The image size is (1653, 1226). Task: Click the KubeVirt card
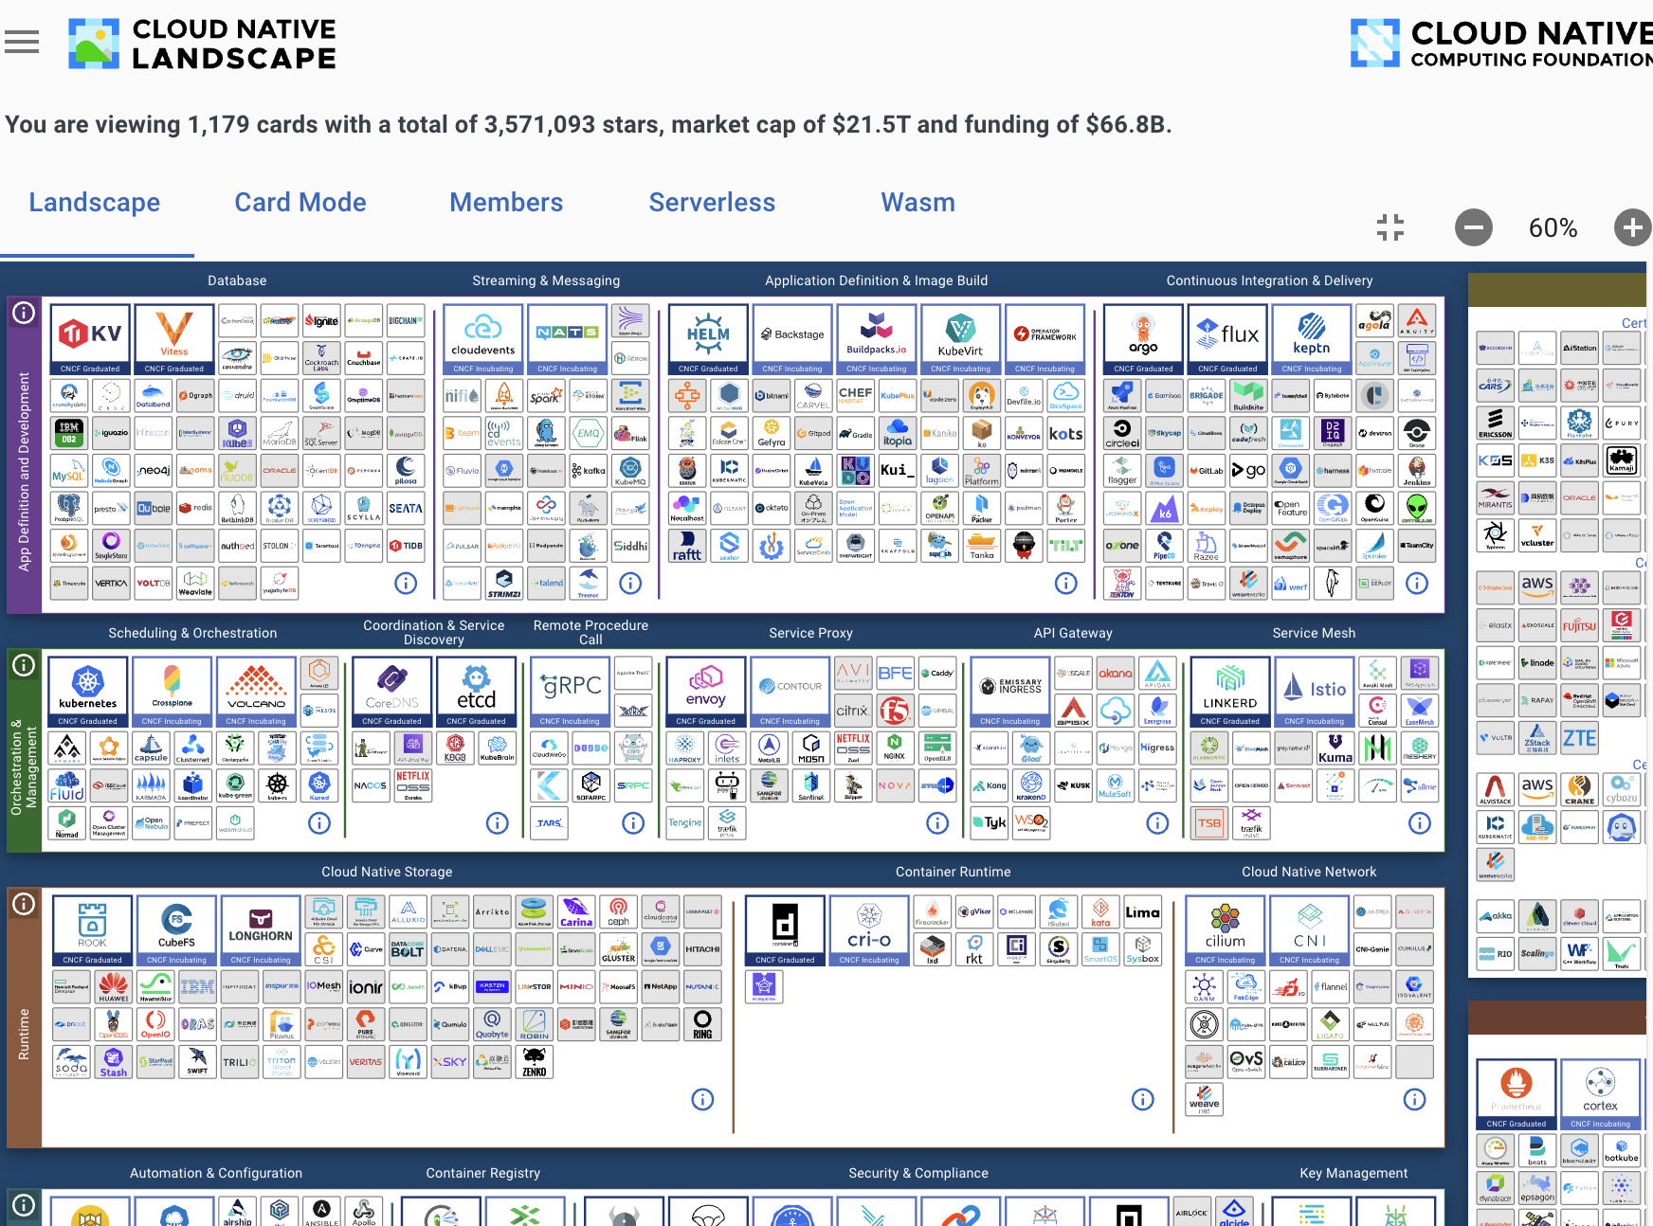pyautogui.click(x=961, y=339)
